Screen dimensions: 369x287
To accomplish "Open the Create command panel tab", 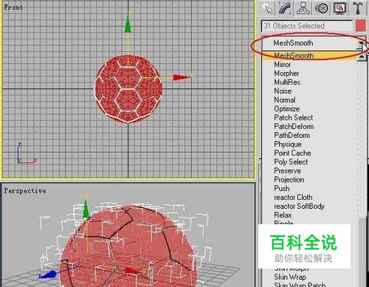I will pyautogui.click(x=267, y=9).
